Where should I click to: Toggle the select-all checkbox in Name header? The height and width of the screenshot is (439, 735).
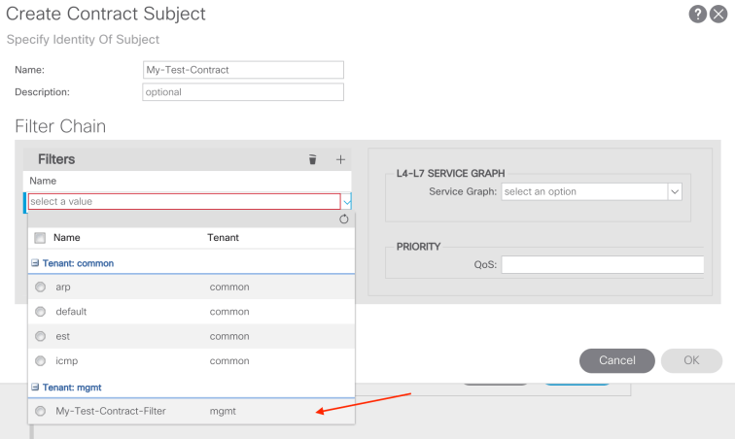pyautogui.click(x=40, y=238)
